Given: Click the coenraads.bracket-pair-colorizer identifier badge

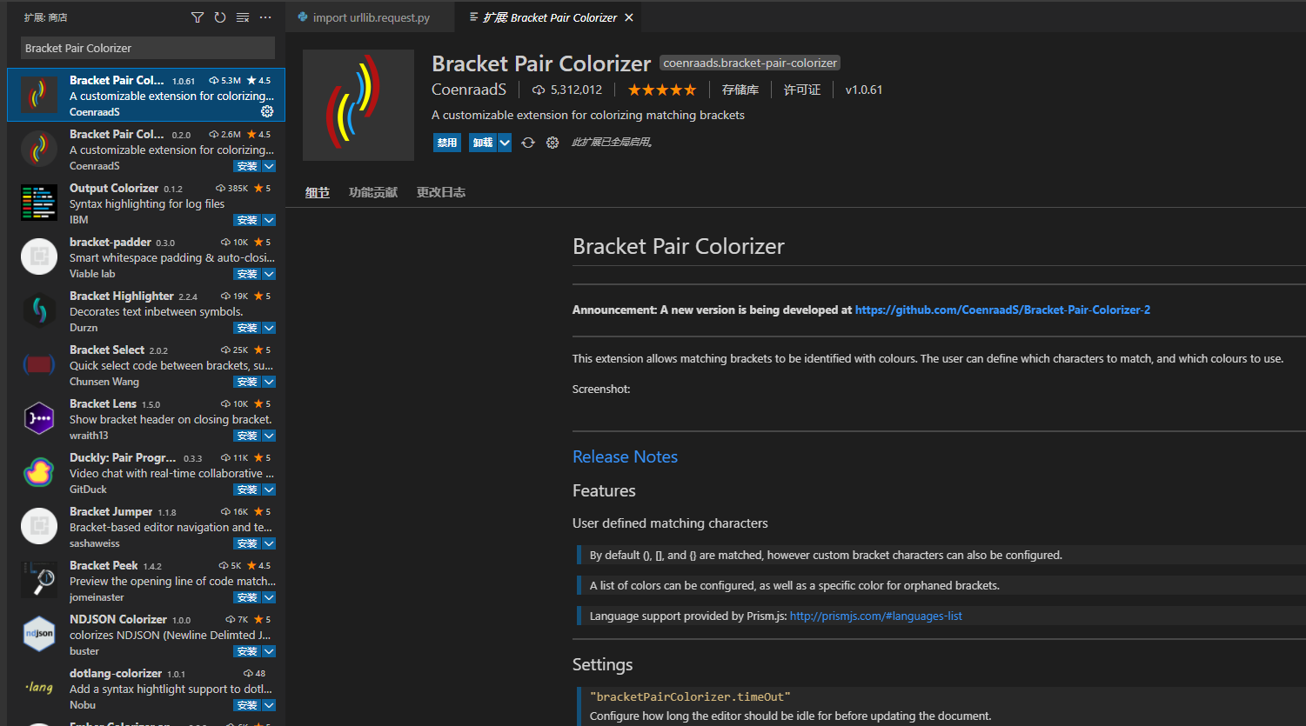Looking at the screenshot, I should pos(750,63).
